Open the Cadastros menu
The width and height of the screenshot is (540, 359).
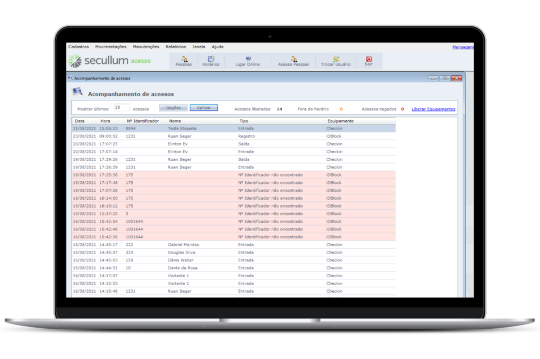click(x=79, y=47)
